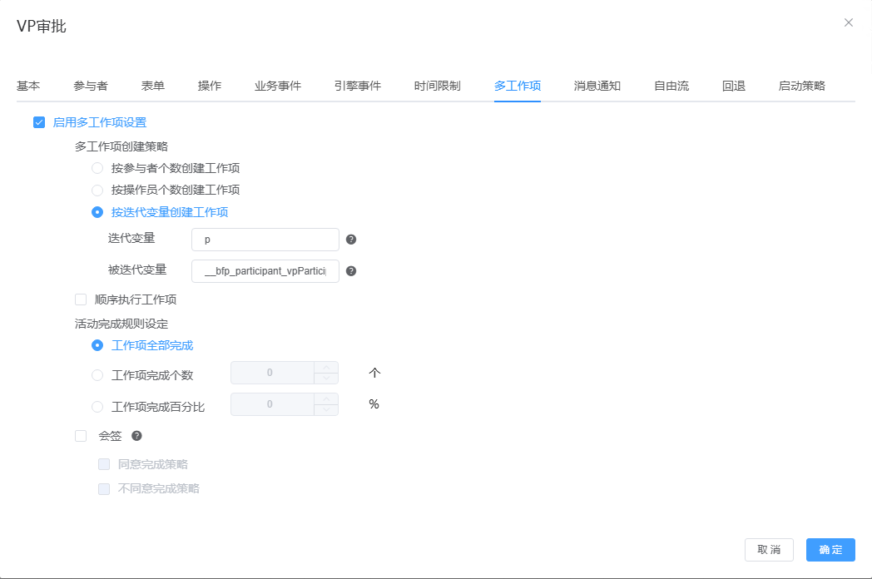Uncheck 启用多工作项设置 checkbox
Image resolution: width=872 pixels, height=579 pixels.
[x=39, y=122]
